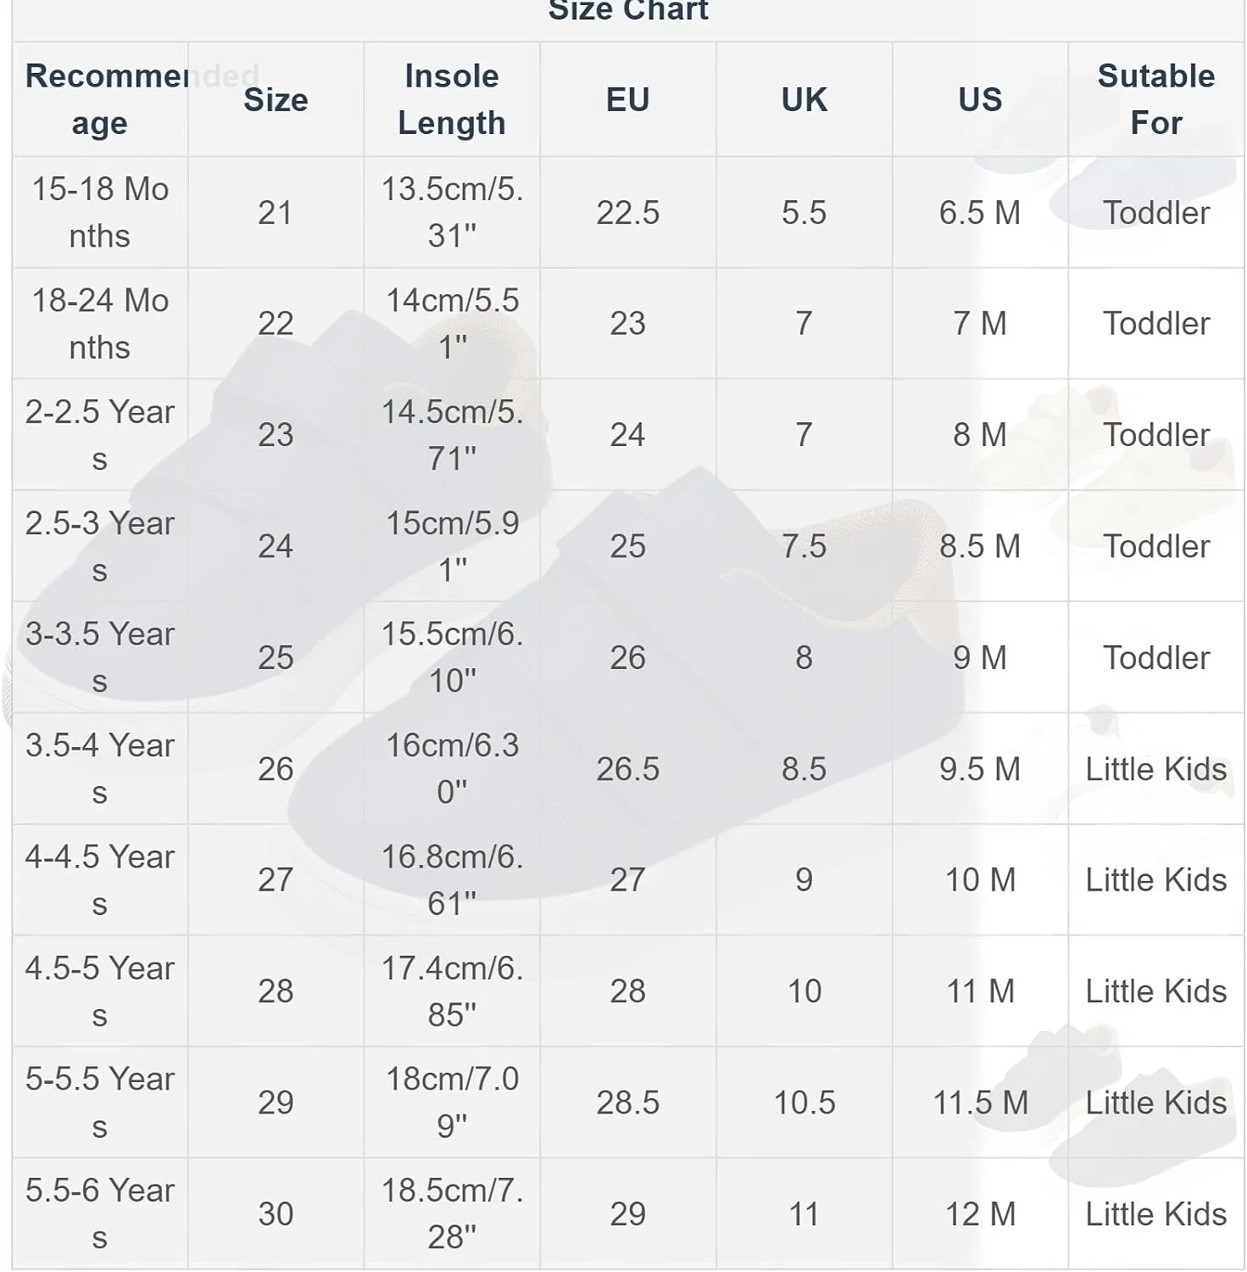Click size 22 in the Size column
The width and height of the screenshot is (1247, 1272).
point(276,323)
